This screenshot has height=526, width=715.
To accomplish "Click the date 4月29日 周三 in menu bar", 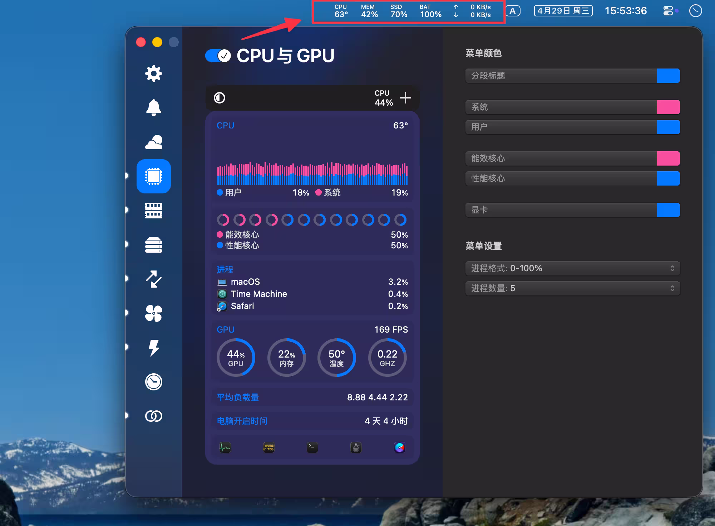I will click(563, 11).
